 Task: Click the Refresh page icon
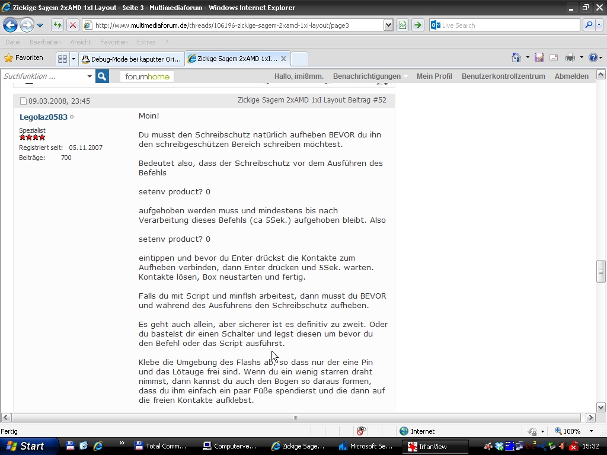click(x=57, y=25)
